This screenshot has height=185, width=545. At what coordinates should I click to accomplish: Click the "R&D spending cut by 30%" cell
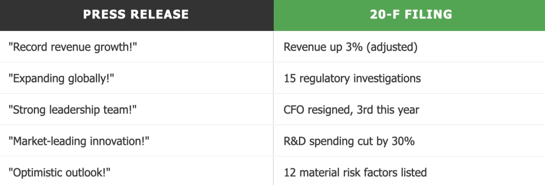(x=349, y=141)
